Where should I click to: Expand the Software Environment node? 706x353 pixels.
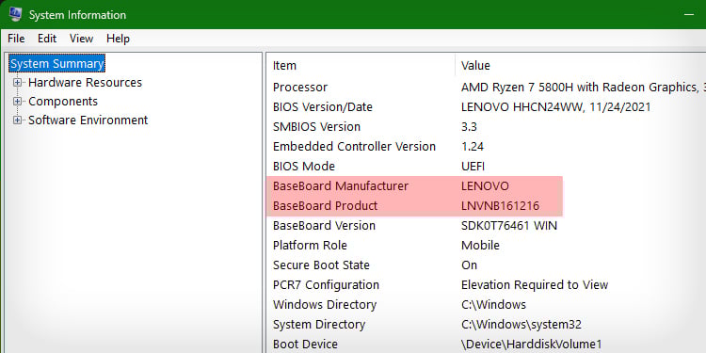coord(18,120)
